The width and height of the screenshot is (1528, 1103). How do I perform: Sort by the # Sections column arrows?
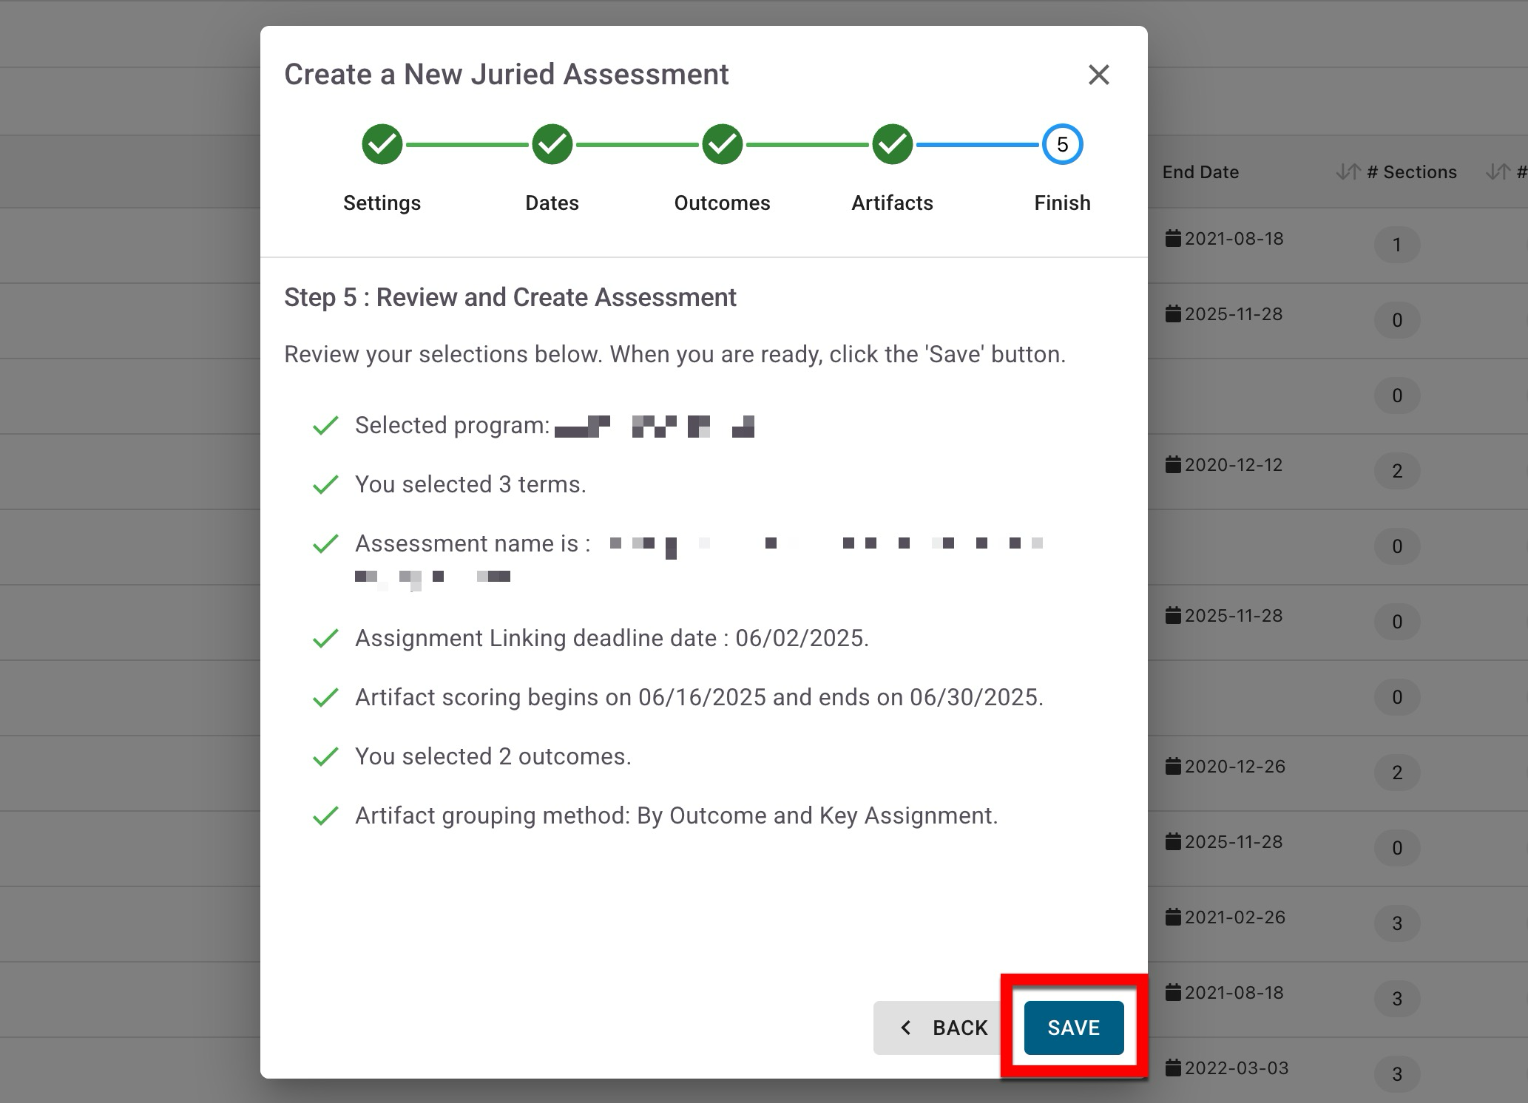[x=1348, y=172]
